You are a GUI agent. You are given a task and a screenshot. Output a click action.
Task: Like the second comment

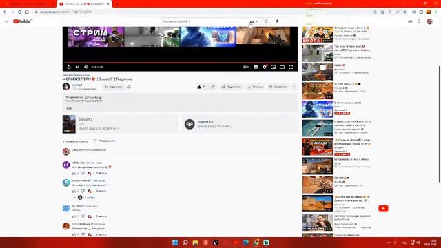(x=74, y=191)
